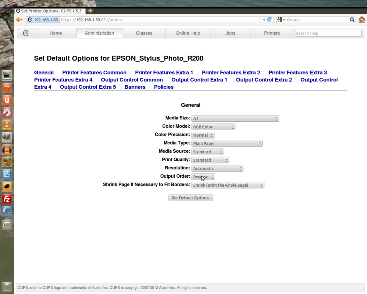Click the site identity icon beside 192.168.1.83
This screenshot has width=367, height=294.
click(x=30, y=20)
